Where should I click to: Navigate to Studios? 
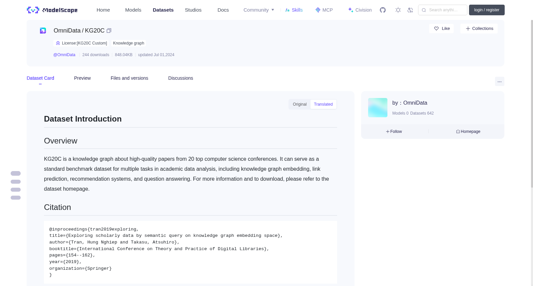click(193, 10)
